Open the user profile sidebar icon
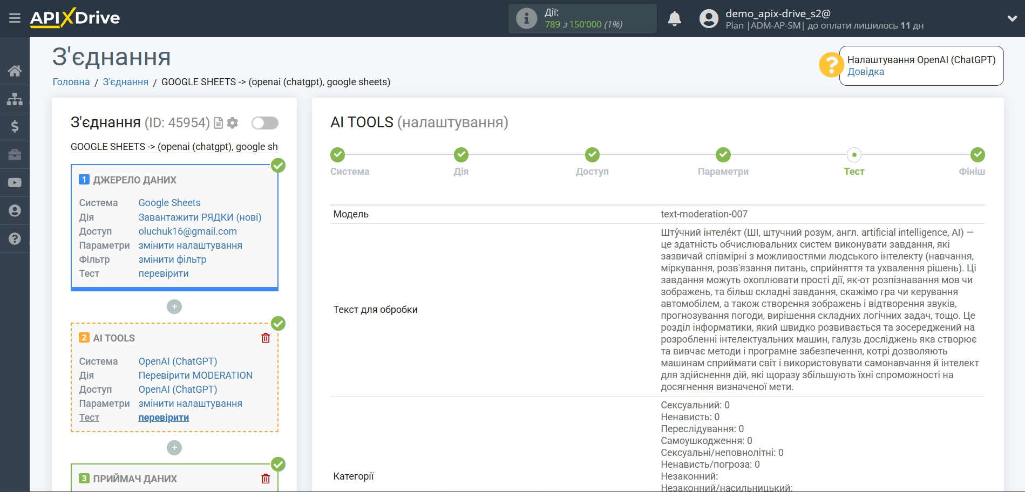This screenshot has width=1025, height=492. 15,211
